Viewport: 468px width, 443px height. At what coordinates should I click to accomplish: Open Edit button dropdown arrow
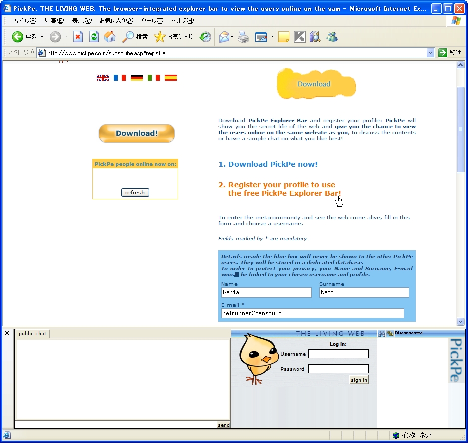click(272, 37)
